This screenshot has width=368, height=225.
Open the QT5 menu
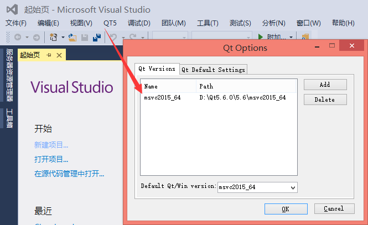coord(110,23)
